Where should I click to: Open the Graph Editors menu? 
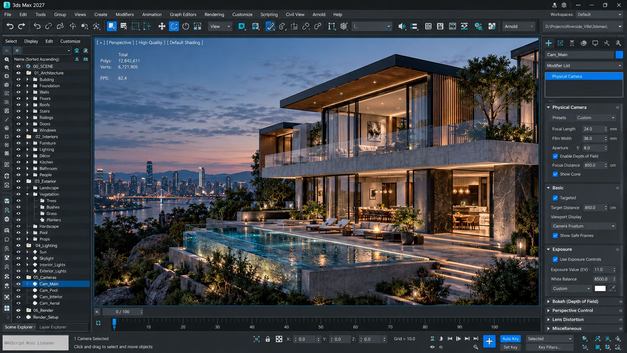(x=183, y=14)
